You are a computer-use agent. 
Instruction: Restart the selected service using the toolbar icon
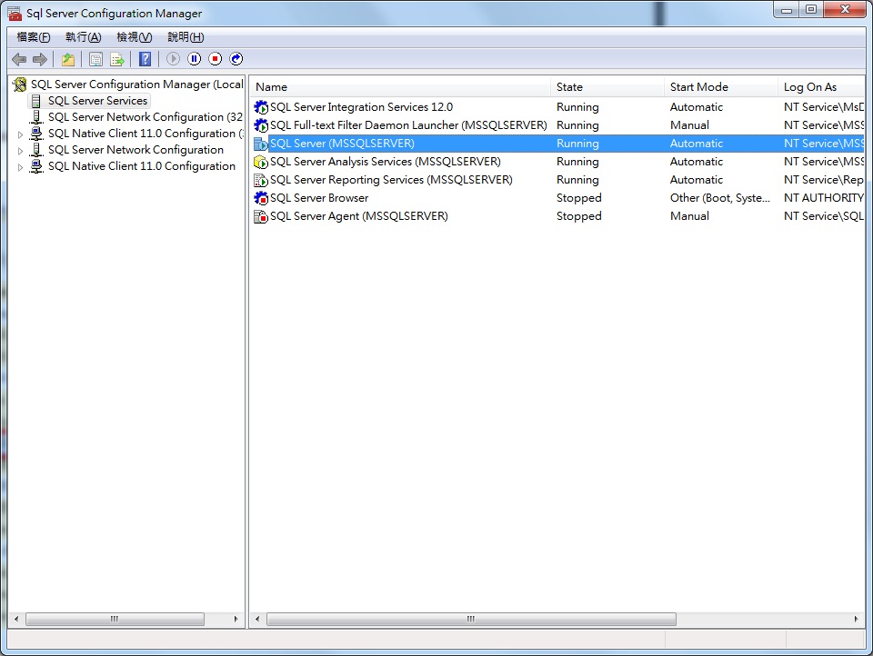[x=236, y=59]
